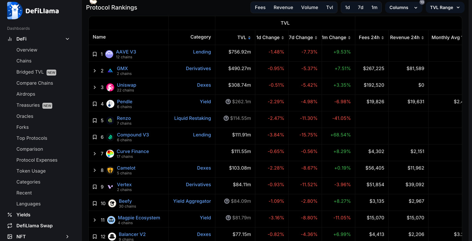Switch to 1m time period
472x241 pixels.
[x=374, y=8]
